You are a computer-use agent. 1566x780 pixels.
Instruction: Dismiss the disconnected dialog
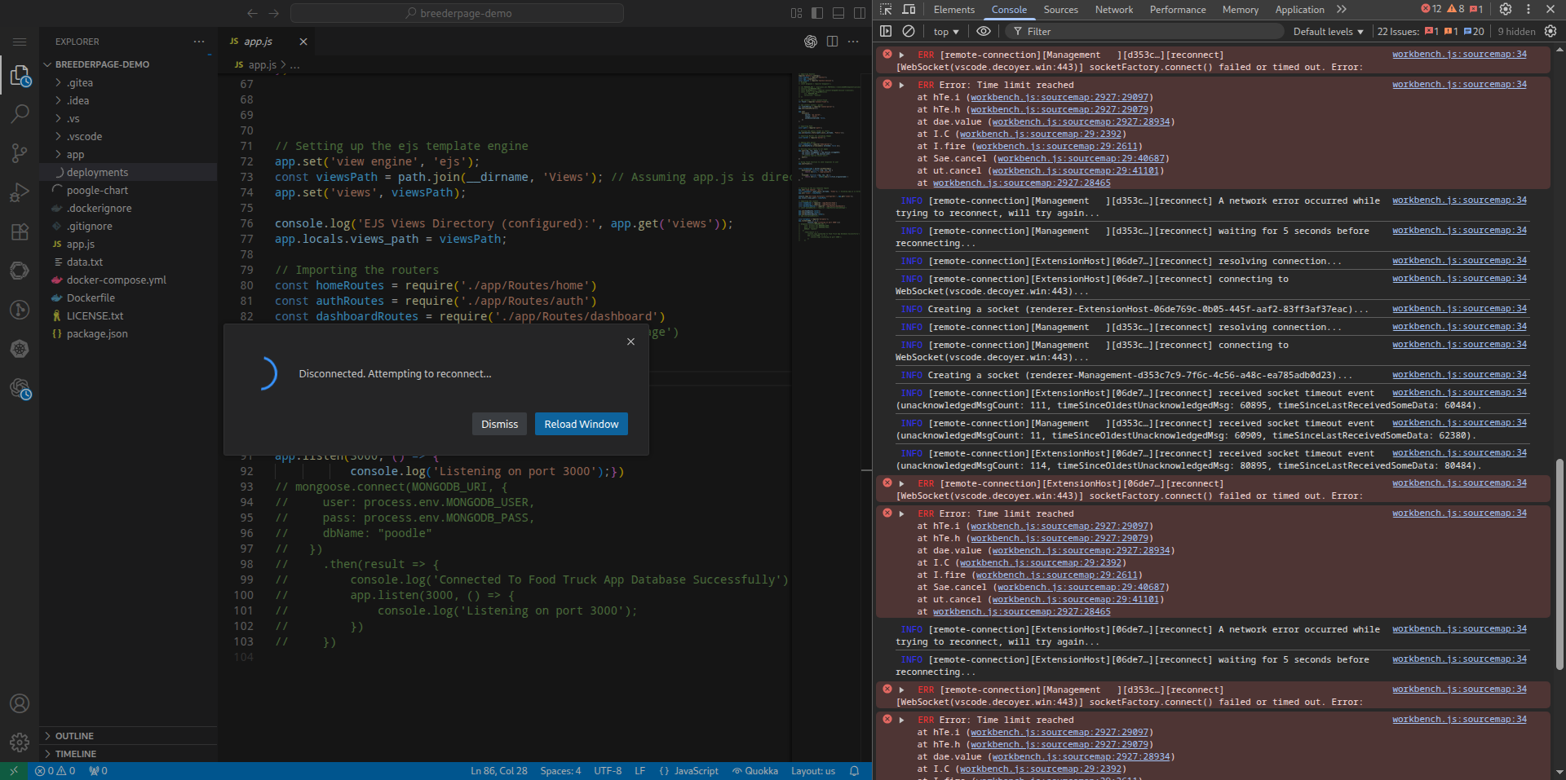(x=499, y=424)
